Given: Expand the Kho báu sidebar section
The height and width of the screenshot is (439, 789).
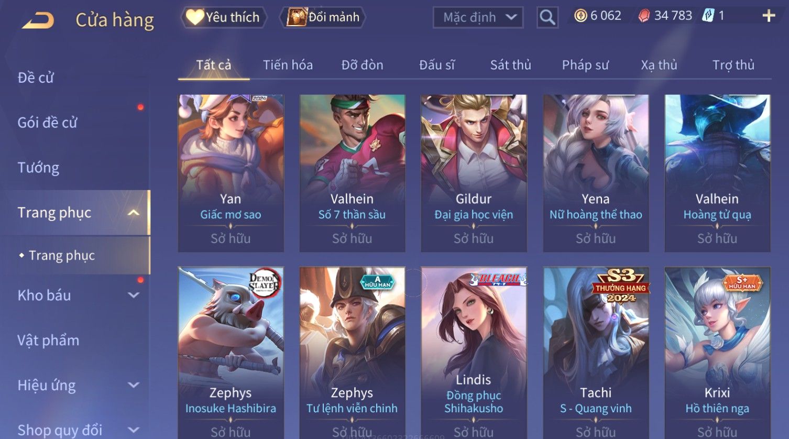Looking at the screenshot, I should [134, 295].
